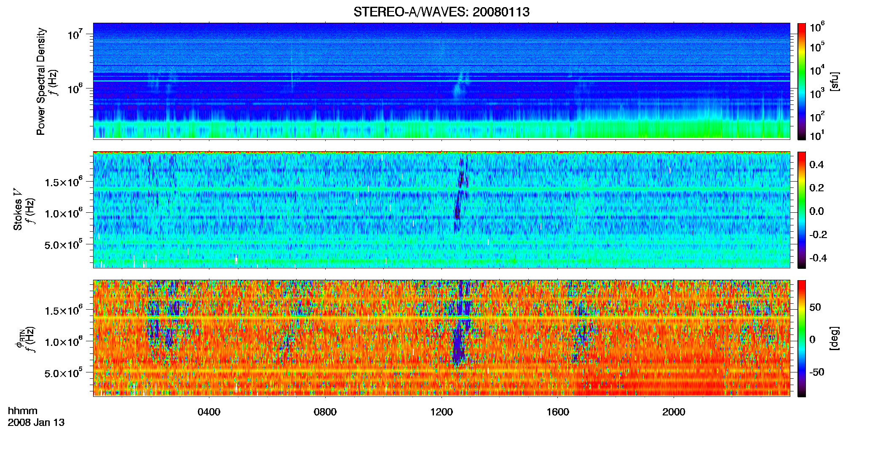Click the [deg] colorbar unit label
The height and width of the screenshot is (455, 883).
835,338
